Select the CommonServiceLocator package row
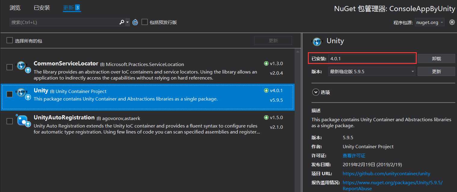Viewport: 457px width, 192px height. point(147,70)
